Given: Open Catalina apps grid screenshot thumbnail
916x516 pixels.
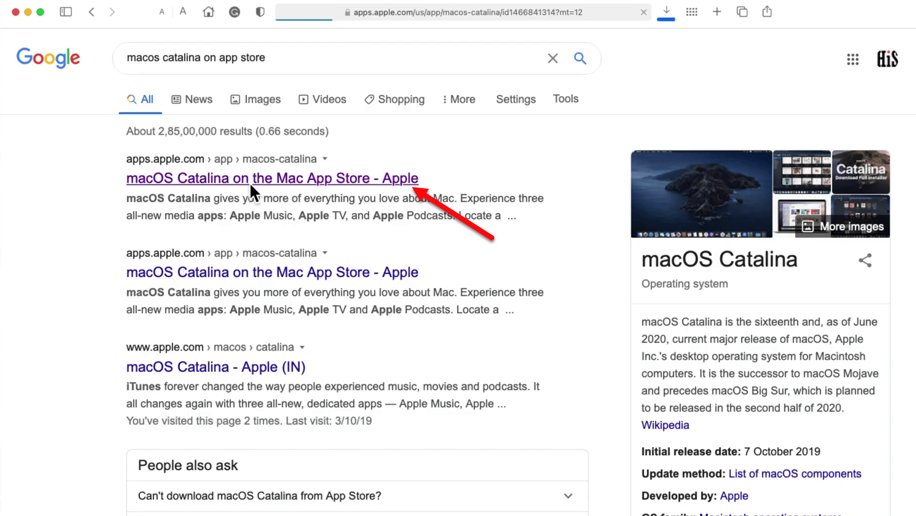Looking at the screenshot, I should [x=801, y=172].
